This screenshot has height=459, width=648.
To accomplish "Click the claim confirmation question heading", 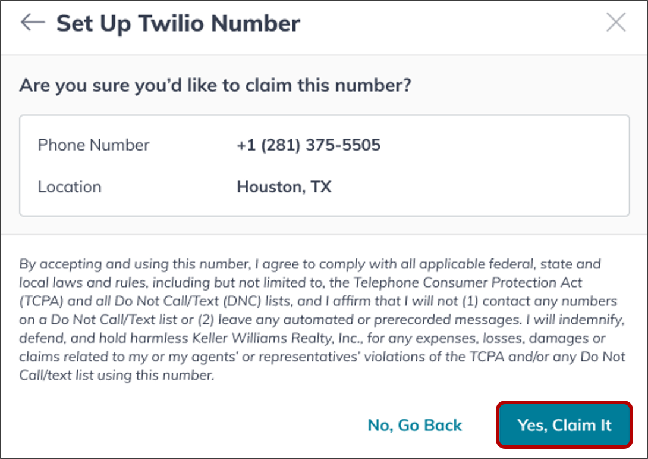I will [215, 85].
